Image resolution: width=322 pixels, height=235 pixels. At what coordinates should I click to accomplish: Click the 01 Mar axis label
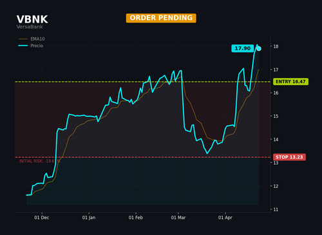click(178, 218)
